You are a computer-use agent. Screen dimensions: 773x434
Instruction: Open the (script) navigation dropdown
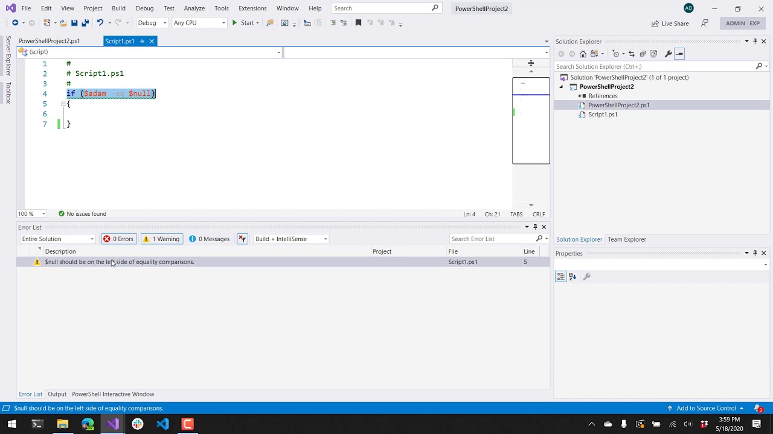(150, 52)
